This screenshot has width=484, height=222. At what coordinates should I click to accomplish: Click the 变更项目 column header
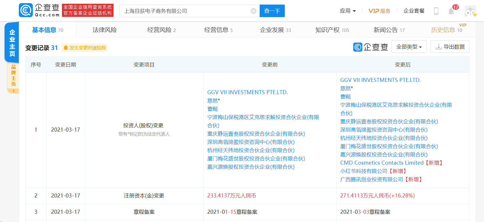point(144,64)
